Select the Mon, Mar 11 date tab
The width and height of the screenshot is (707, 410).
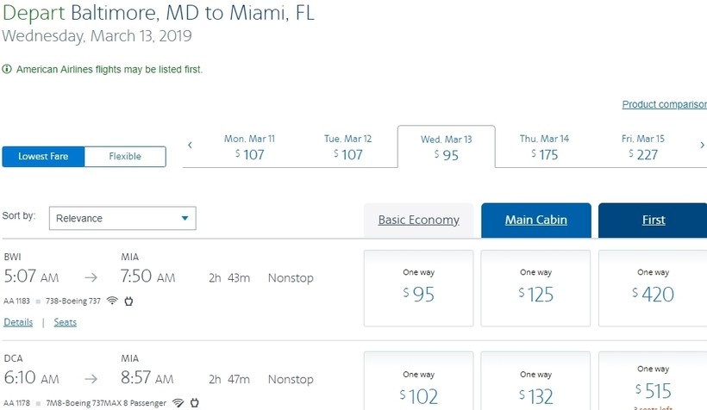[249, 147]
